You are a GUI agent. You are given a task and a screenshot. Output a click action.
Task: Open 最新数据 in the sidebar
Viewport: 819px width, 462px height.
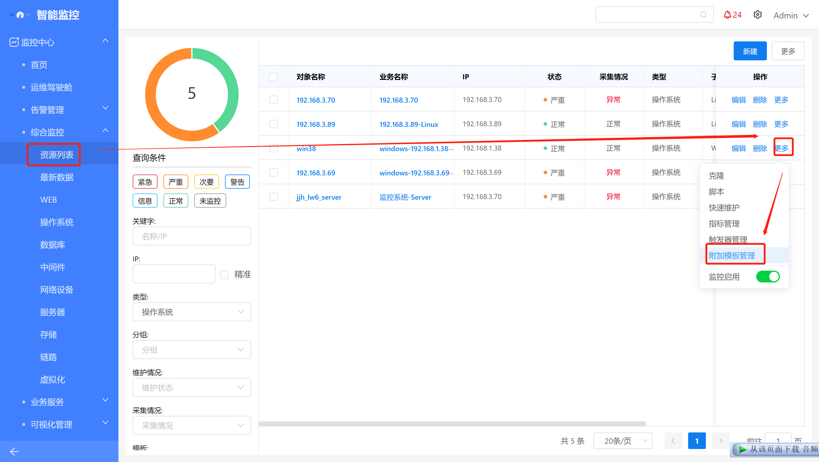coord(57,177)
